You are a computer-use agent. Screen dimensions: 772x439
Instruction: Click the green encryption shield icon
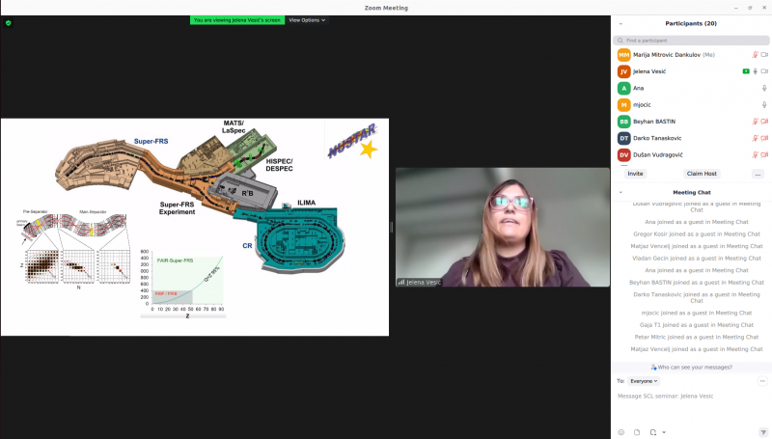[8, 23]
